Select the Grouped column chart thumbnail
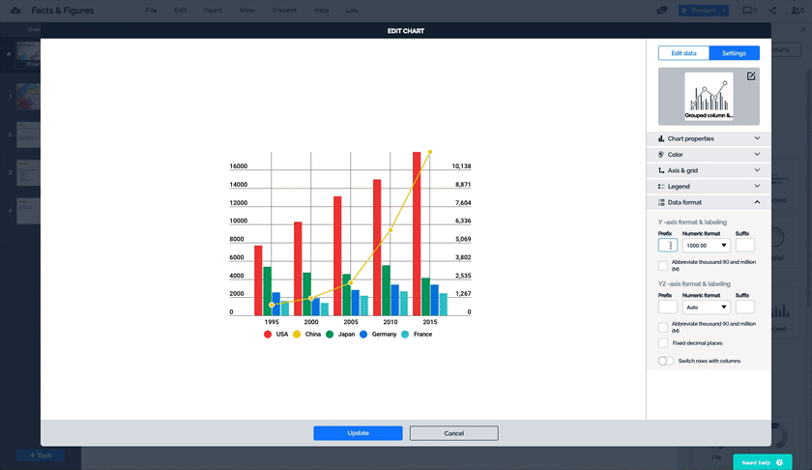 tap(709, 97)
